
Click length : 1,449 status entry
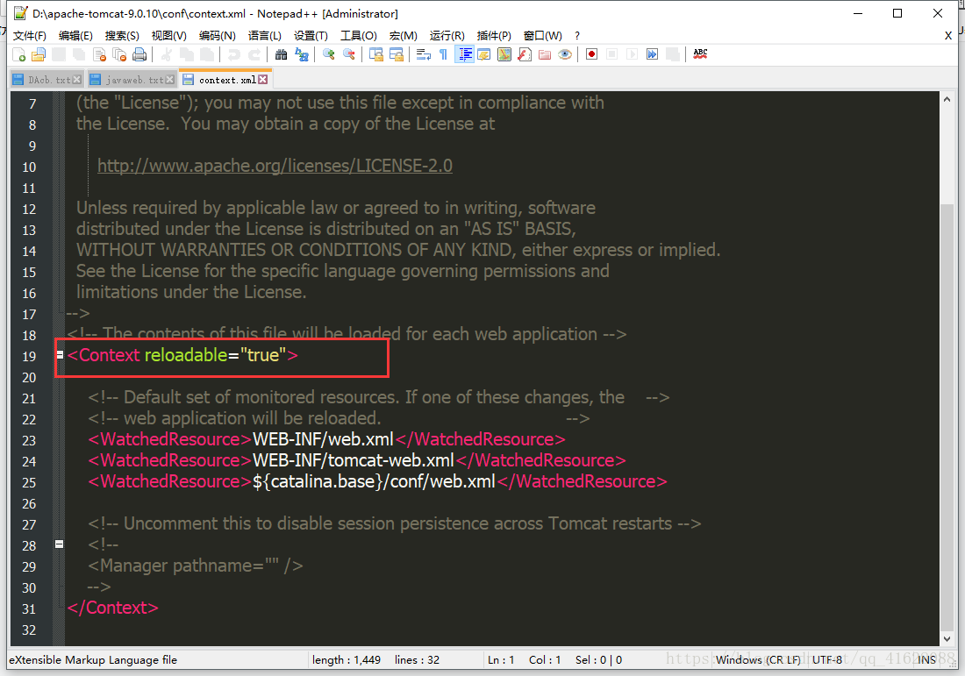coord(347,660)
